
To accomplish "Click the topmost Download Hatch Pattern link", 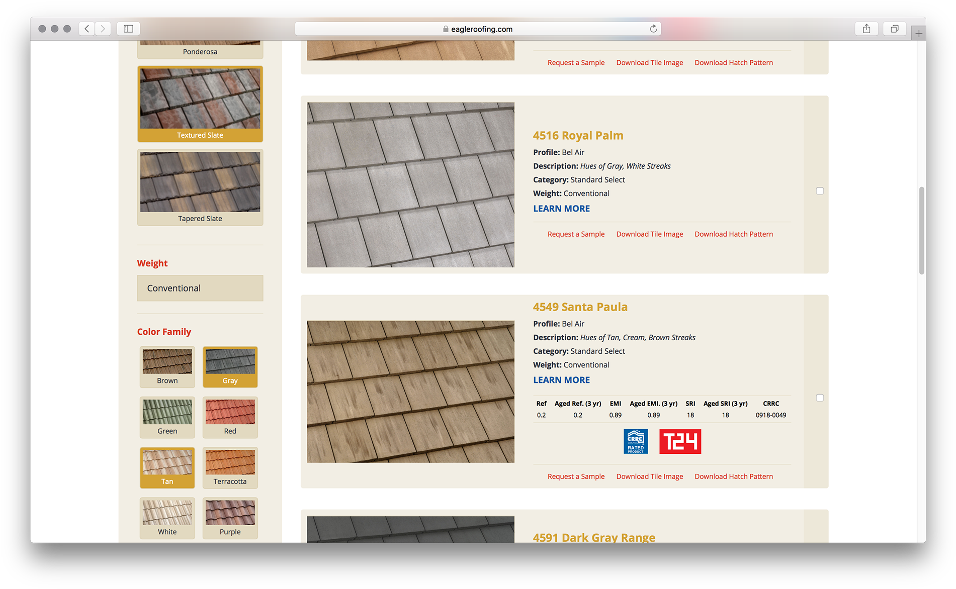I will [x=734, y=63].
